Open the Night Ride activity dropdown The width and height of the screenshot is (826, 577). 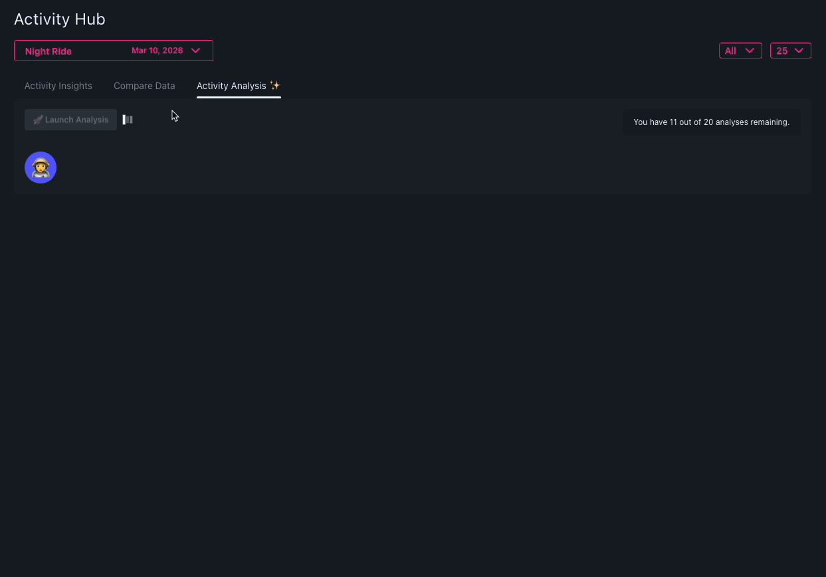coord(113,50)
